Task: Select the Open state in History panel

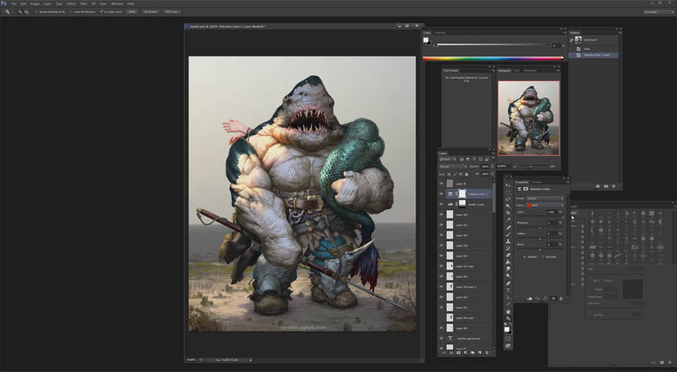Action: click(595, 48)
